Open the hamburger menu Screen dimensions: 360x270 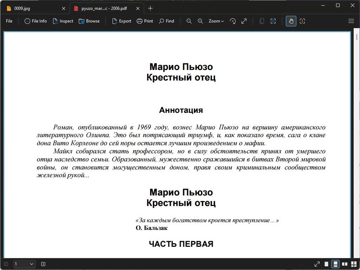(351, 21)
